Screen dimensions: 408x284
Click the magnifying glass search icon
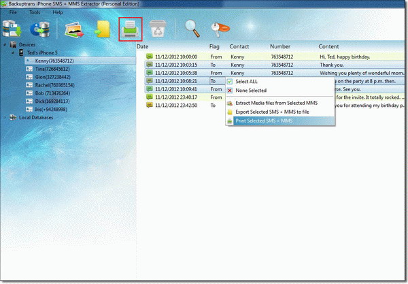(x=192, y=29)
